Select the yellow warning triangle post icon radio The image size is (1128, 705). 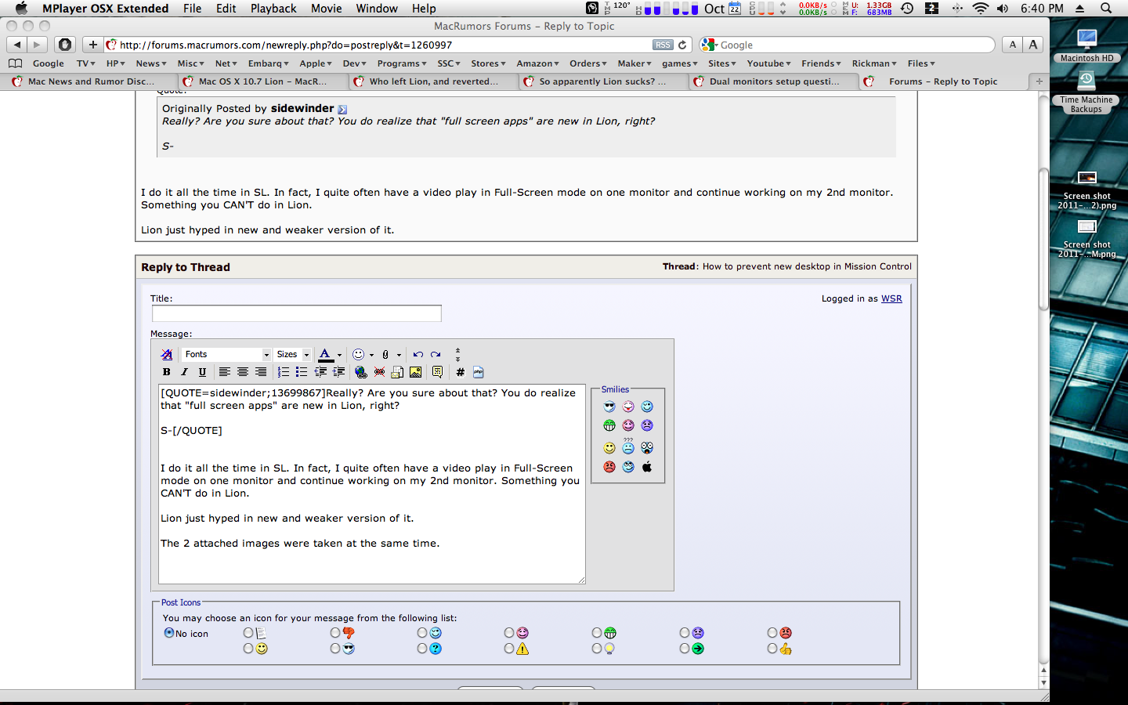click(x=510, y=649)
